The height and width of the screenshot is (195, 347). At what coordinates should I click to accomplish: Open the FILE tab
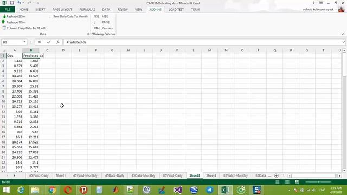click(x=8, y=10)
